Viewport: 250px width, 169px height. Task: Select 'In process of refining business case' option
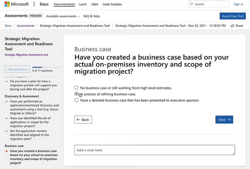pos(76,94)
